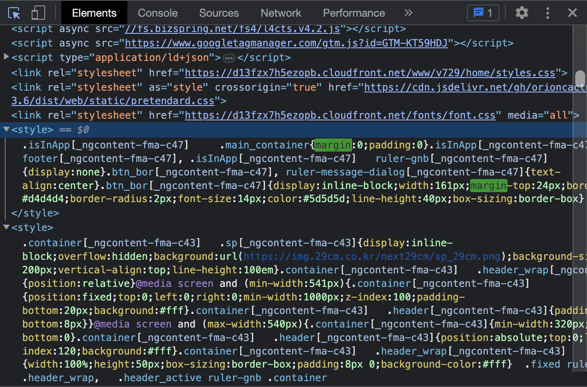This screenshot has height=387, width=587.
Task: Open the sp_29cm.png image URL link
Action: coord(372,257)
